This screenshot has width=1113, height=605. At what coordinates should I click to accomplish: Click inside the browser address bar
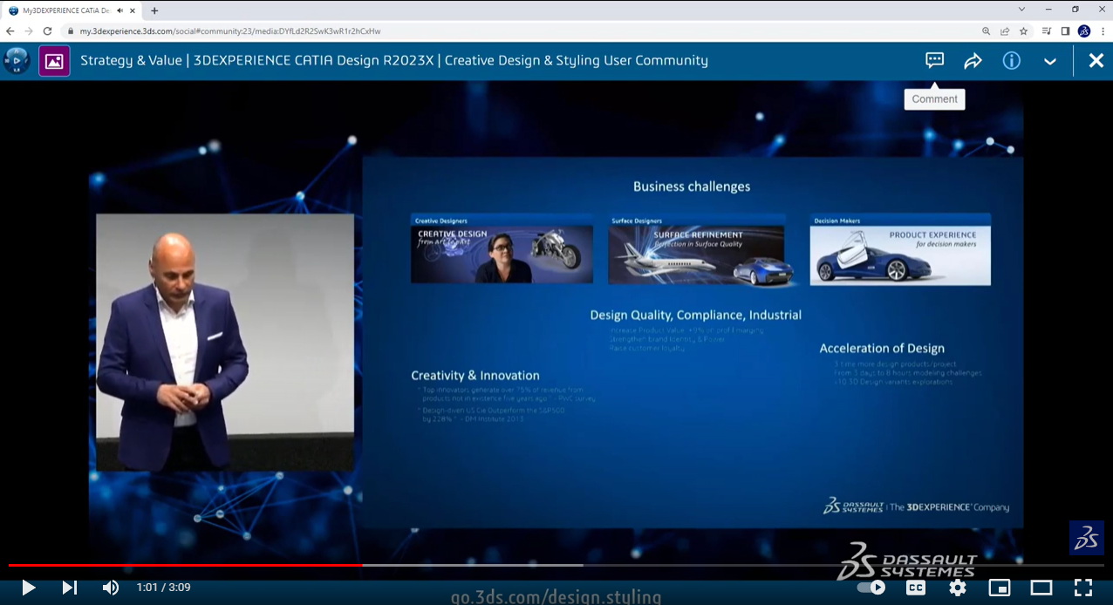pyautogui.click(x=349, y=29)
